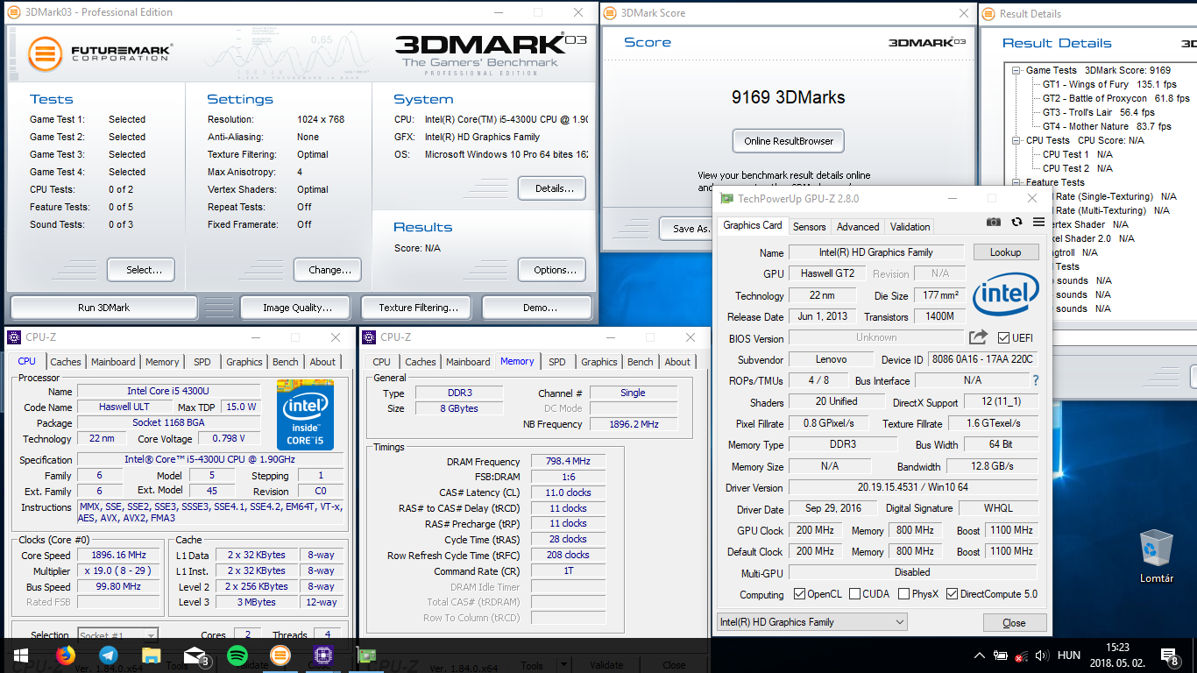The image size is (1197, 673).
Task: Toggle the DirectCompute 5.0 checkbox
Action: point(952,594)
